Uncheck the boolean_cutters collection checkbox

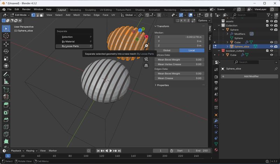(x=267, y=50)
